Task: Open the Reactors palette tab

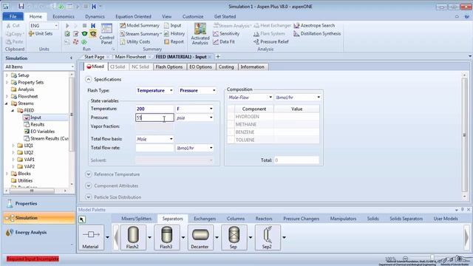Action: [x=264, y=219]
